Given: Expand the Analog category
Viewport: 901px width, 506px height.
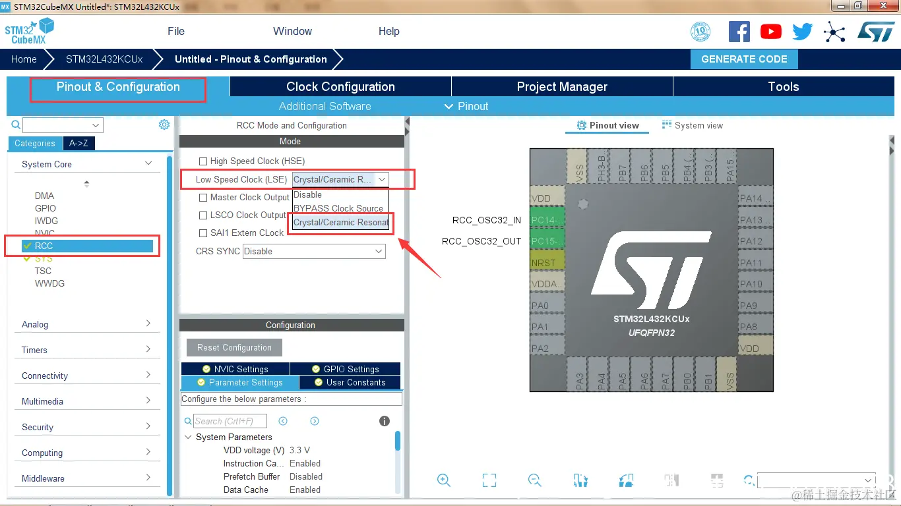Looking at the screenshot, I should pyautogui.click(x=148, y=323).
